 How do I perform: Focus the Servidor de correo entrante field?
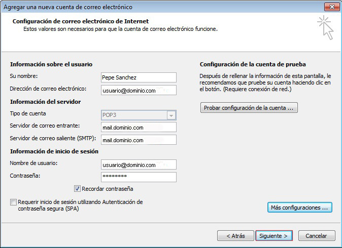click(139, 128)
